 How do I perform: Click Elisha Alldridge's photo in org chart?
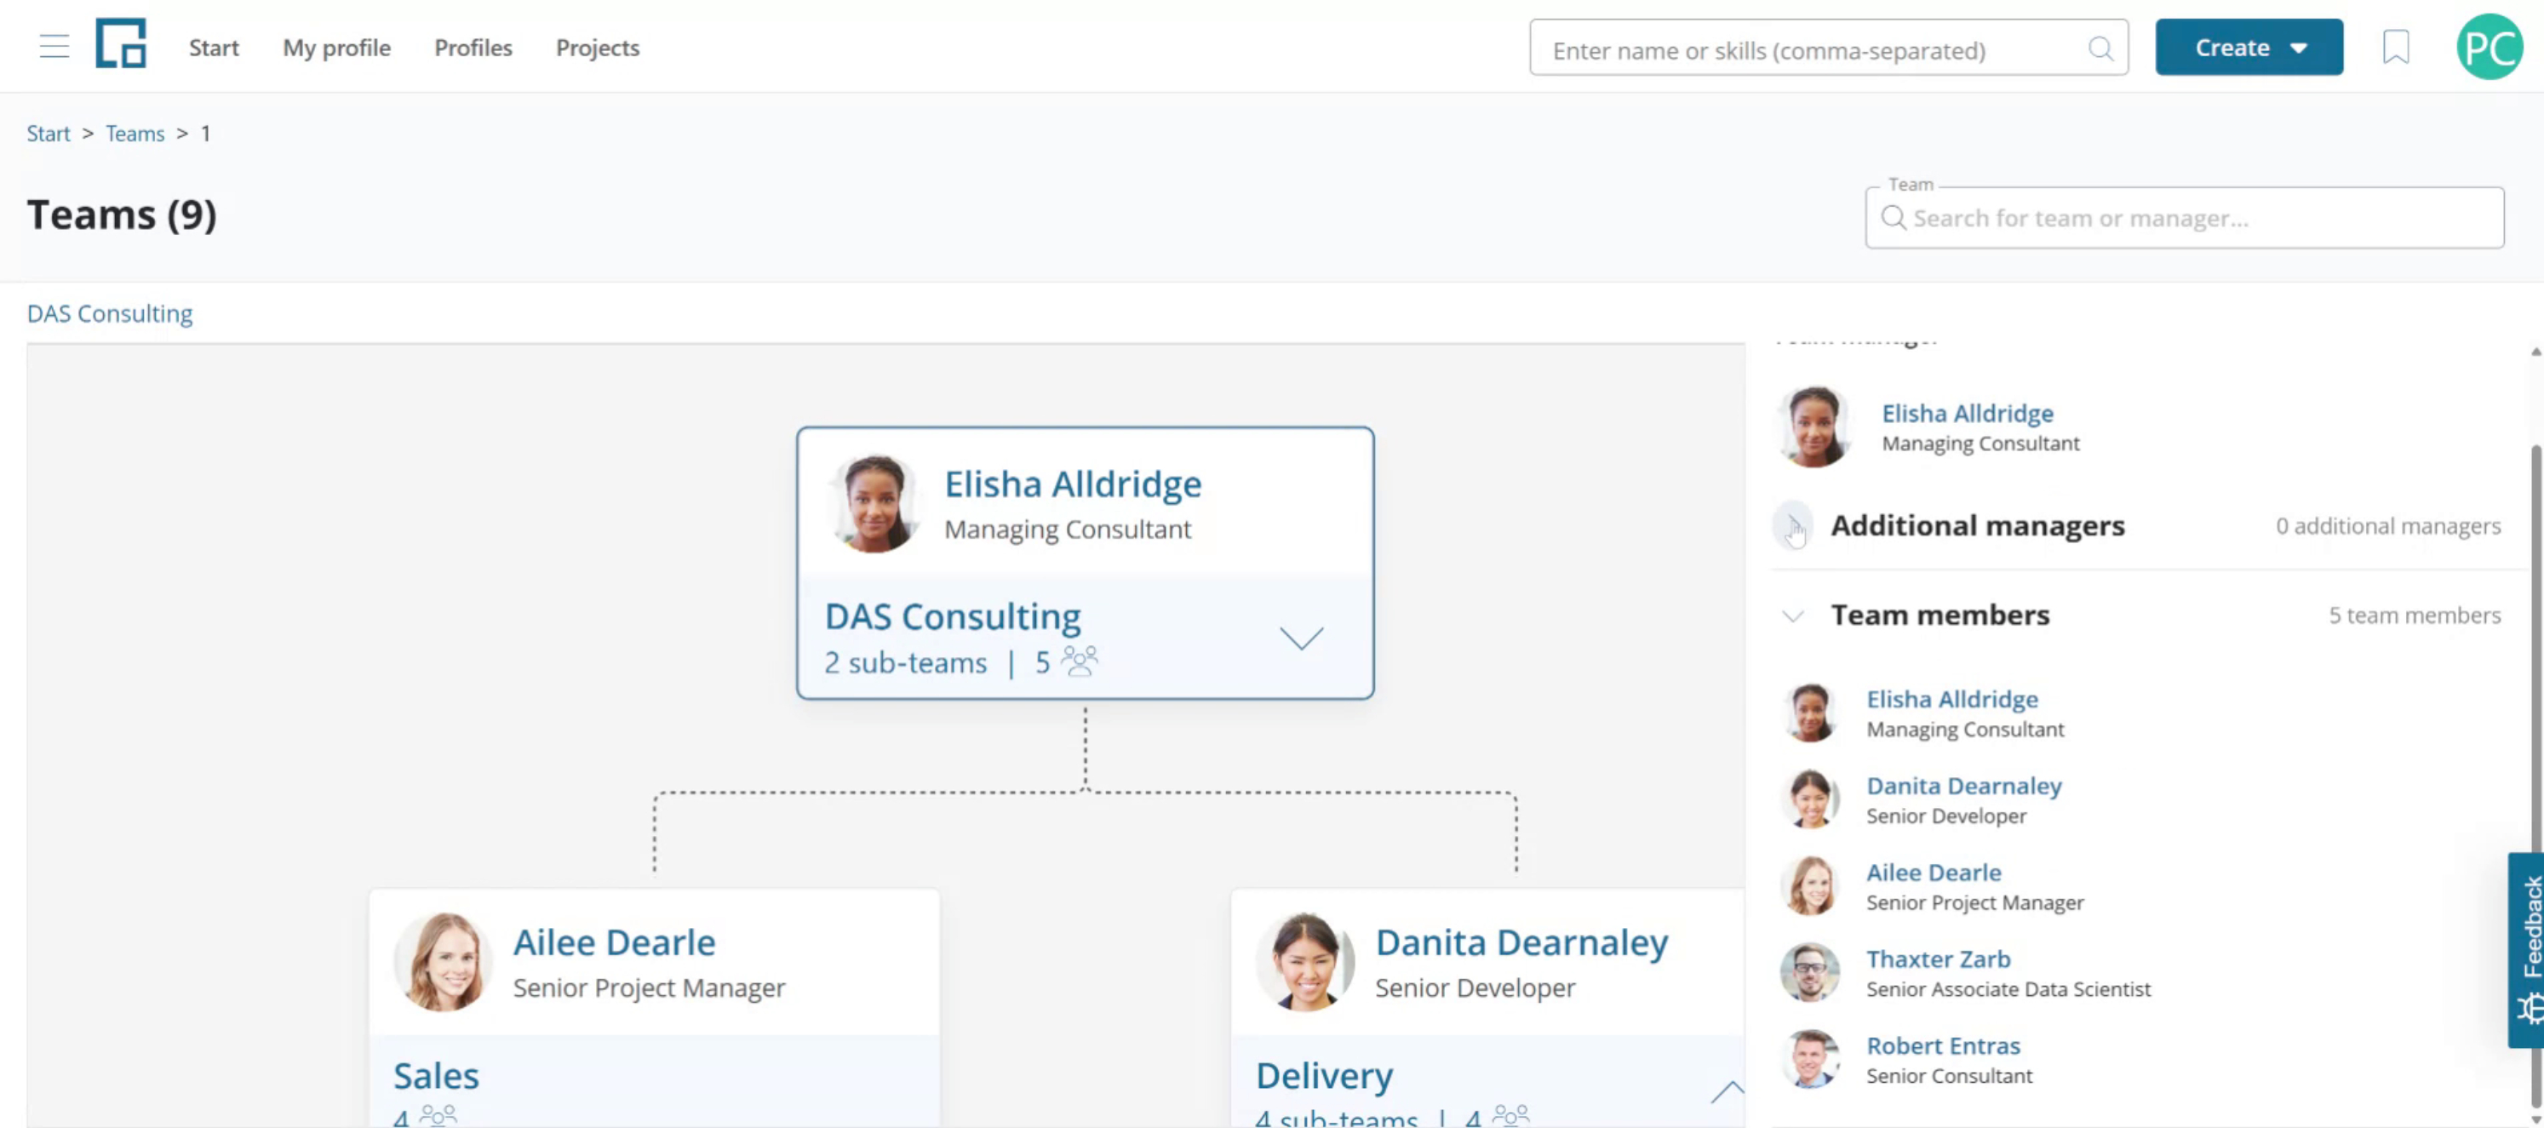coord(874,503)
